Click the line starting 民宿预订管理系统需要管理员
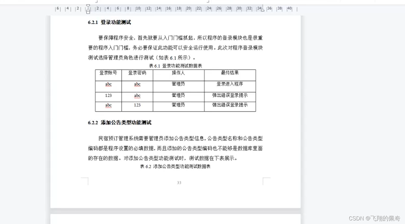This screenshot has height=224, width=405. click(x=181, y=138)
